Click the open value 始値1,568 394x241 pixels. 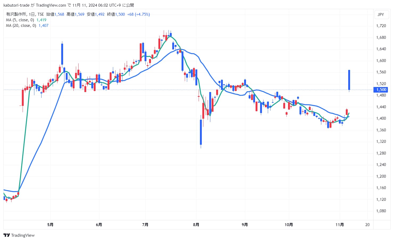click(x=55, y=14)
